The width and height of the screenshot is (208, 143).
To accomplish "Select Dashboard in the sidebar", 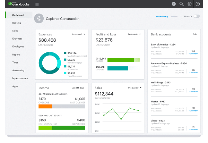I will click(x=18, y=15).
